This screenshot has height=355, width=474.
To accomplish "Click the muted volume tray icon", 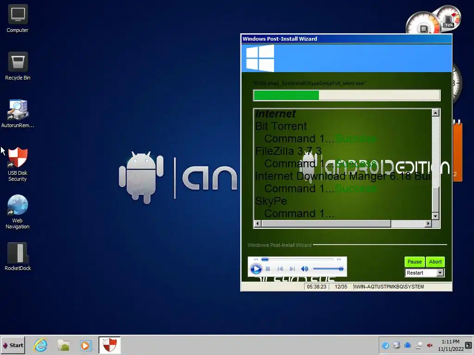I will pyautogui.click(x=430, y=345).
